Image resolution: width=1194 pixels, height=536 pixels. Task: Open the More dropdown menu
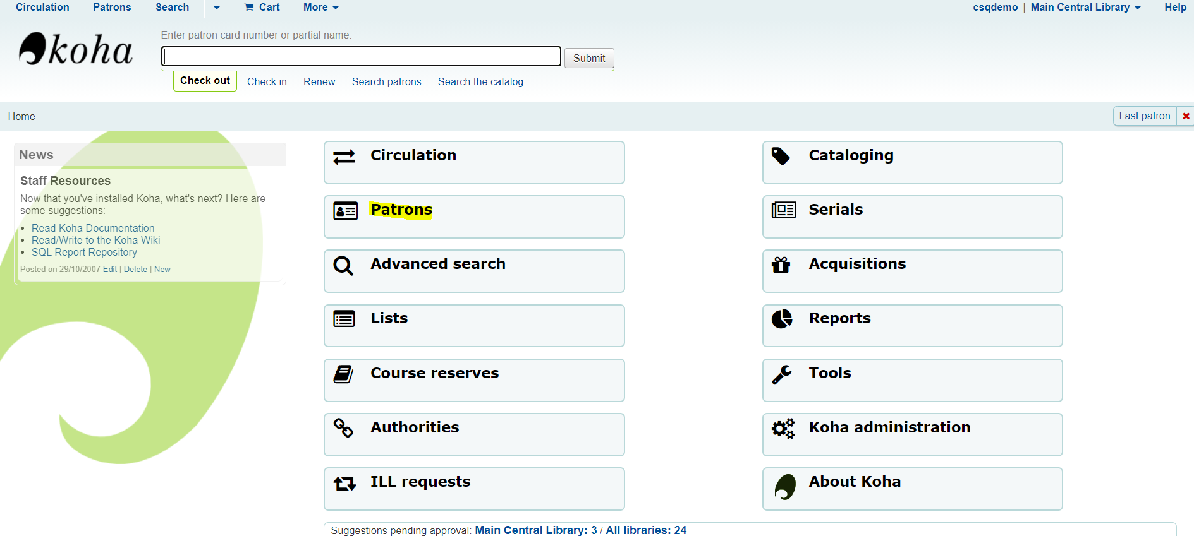[321, 8]
